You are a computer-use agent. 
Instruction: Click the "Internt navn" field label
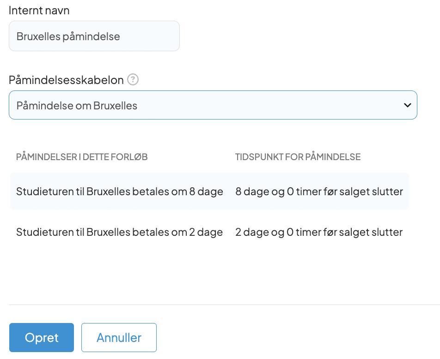(x=39, y=11)
